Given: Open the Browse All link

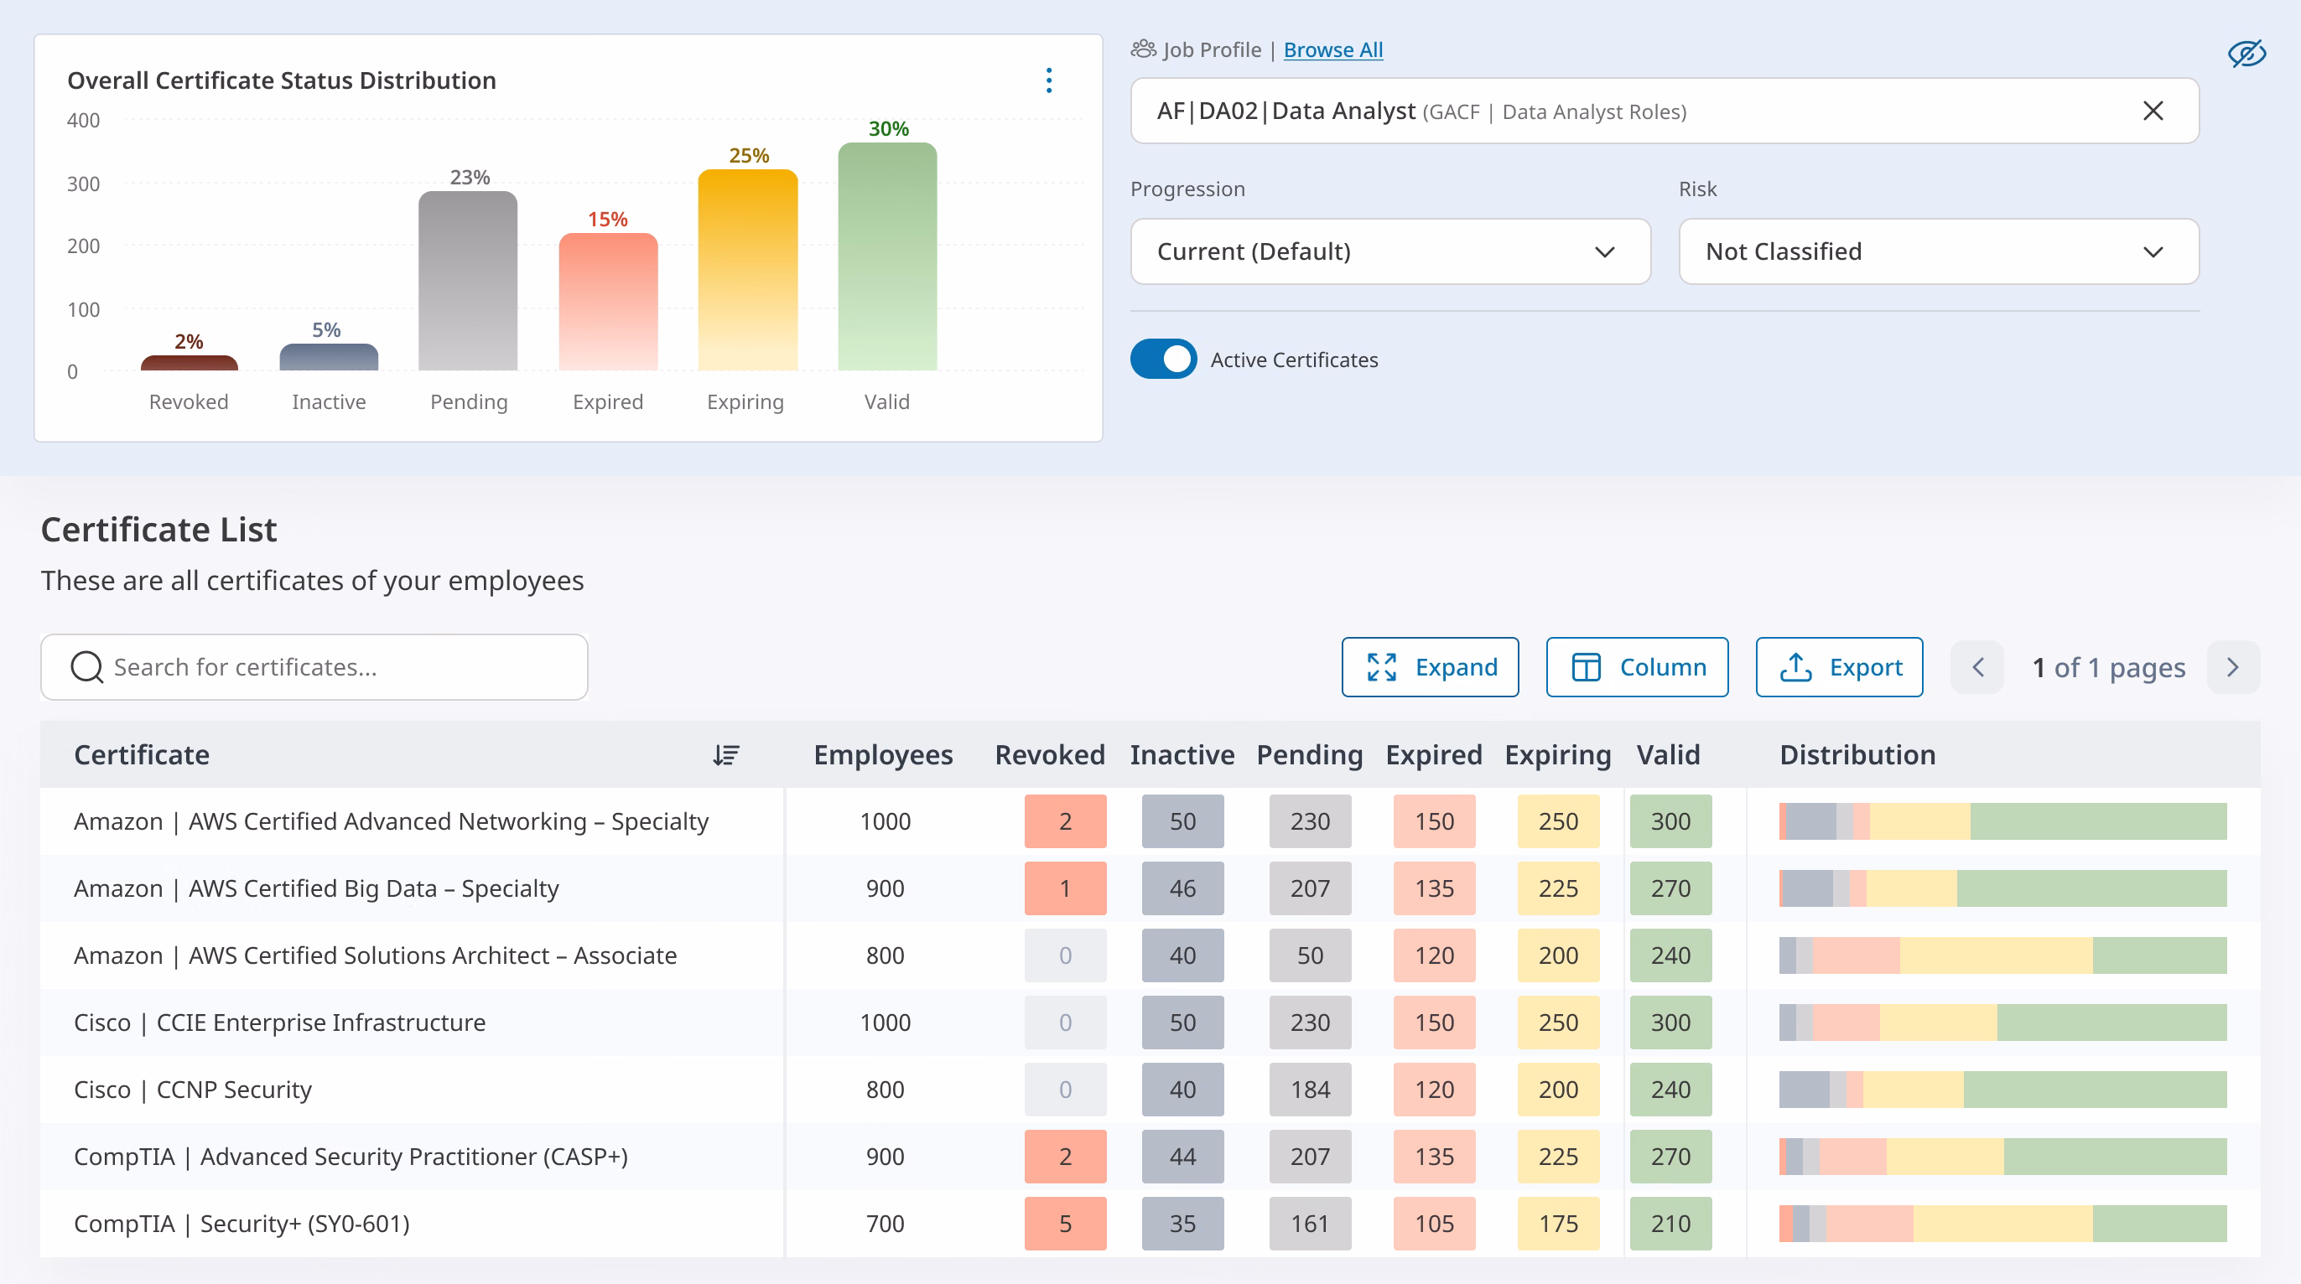Looking at the screenshot, I should click(x=1332, y=50).
